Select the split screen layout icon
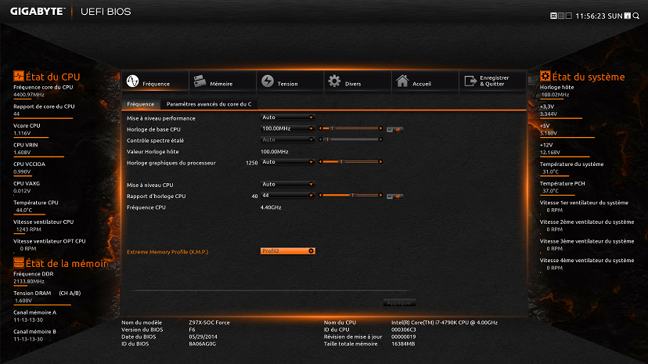 click(x=569, y=16)
